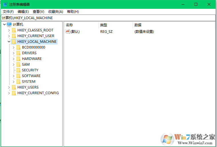Click the computer icon at tree root
Viewport: 217px width, 147px height.
pos(9,25)
